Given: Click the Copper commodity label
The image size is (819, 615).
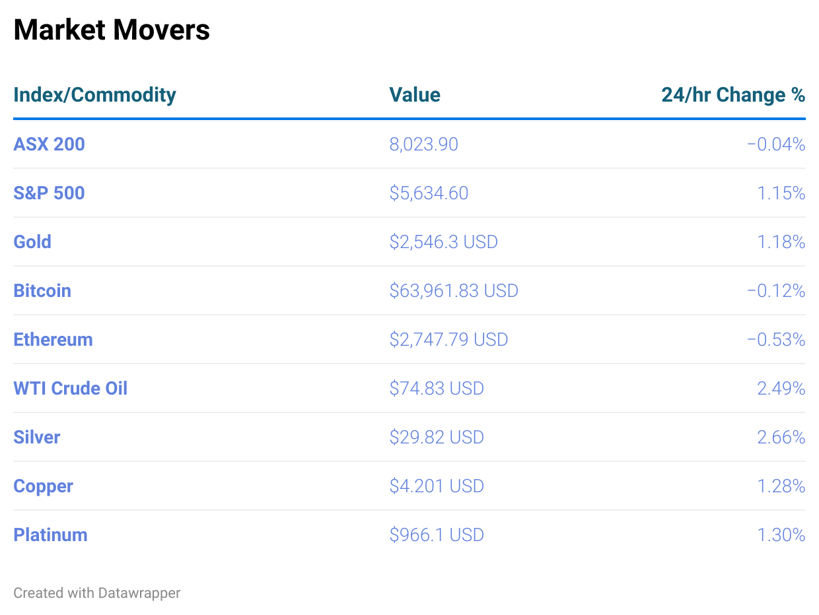Looking at the screenshot, I should 44,486.
